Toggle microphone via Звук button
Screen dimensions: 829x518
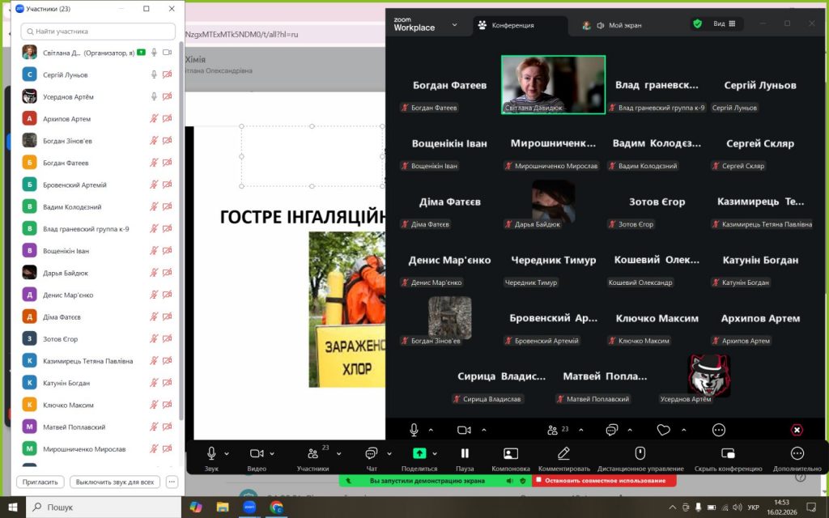tap(211, 454)
